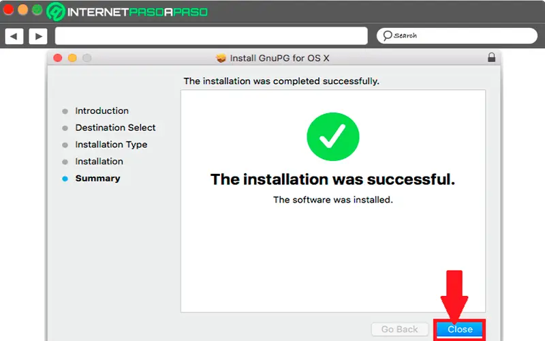Select the Introduction step in sidebar
Viewport: 545px width, 341px height.
[x=102, y=110]
